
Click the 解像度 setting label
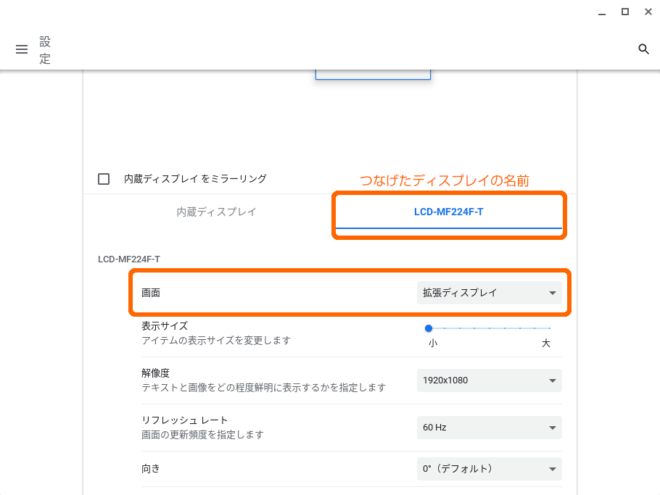tap(155, 373)
